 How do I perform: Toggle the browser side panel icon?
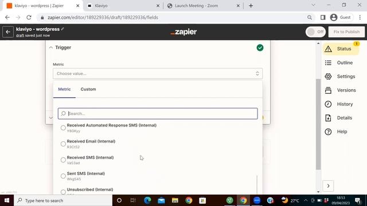[323, 18]
